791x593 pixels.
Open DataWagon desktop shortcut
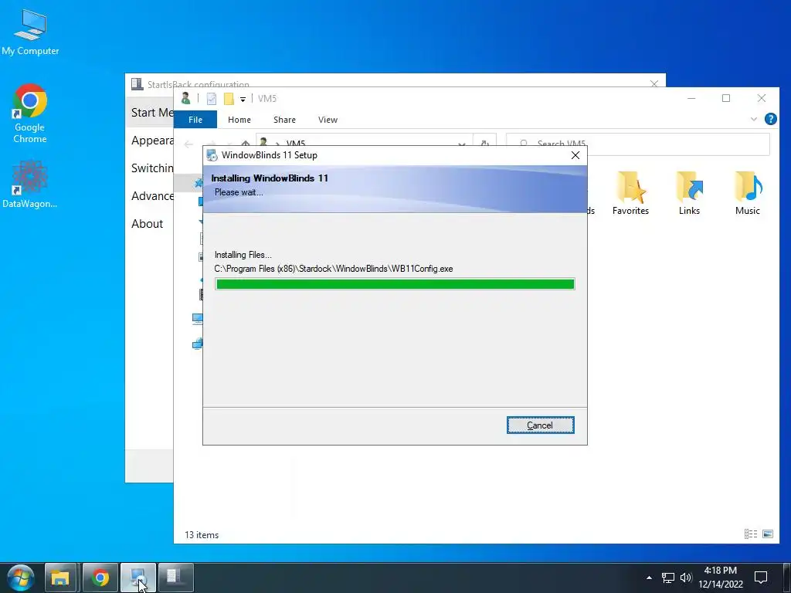(x=30, y=185)
